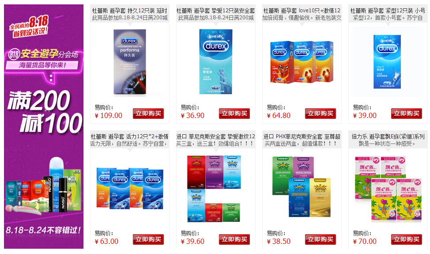The height and width of the screenshot is (254, 430).
Task: Click buy now for the ¥38.50 PHX product
Action: (321, 239)
